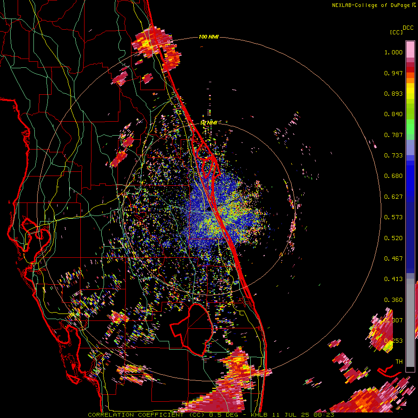This screenshot has width=418, height=418.
Task: Pick the bright green swatch in the color bar
Action: tap(410, 127)
